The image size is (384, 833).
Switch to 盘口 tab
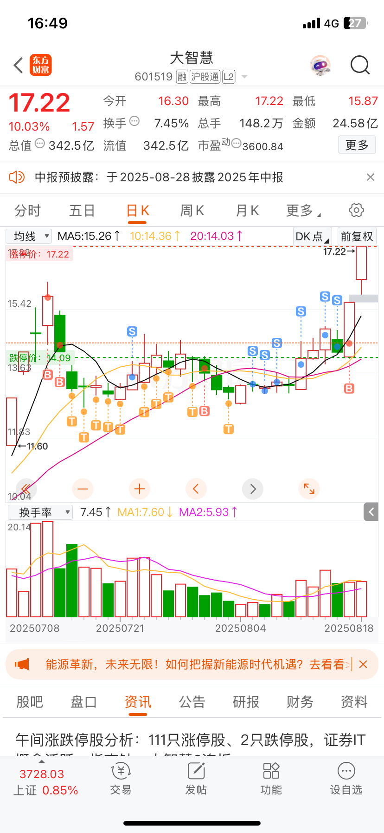tap(84, 702)
